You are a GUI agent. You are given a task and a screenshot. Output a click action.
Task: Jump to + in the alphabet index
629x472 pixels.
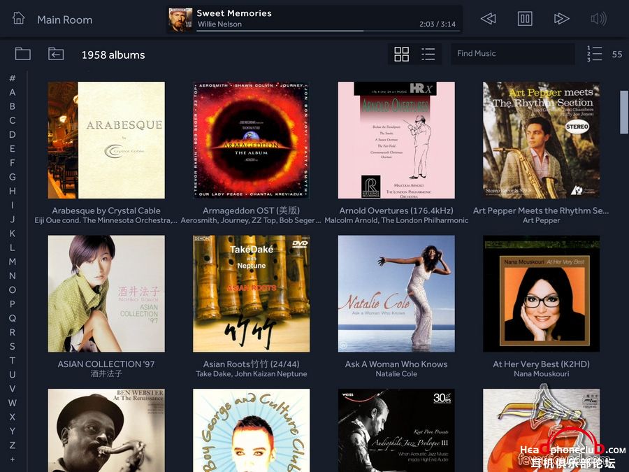13,459
